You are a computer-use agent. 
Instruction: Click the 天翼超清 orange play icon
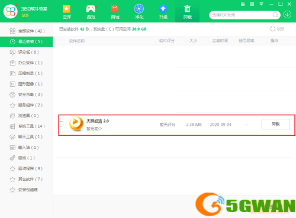pyautogui.click(x=76, y=123)
